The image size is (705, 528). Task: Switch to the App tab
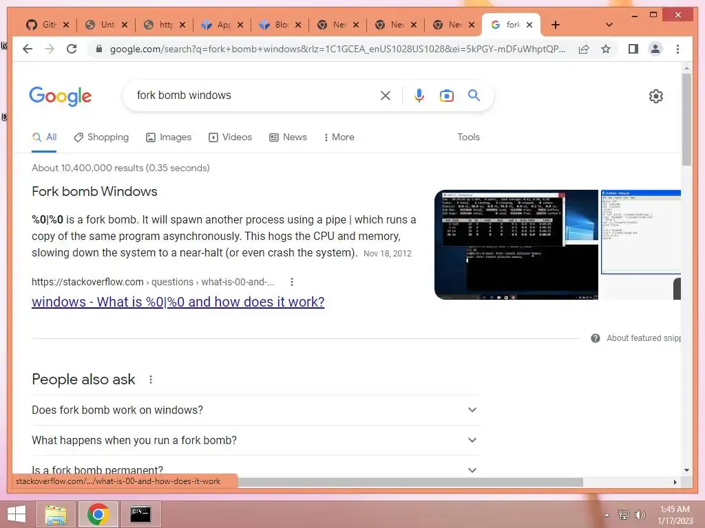(218, 25)
